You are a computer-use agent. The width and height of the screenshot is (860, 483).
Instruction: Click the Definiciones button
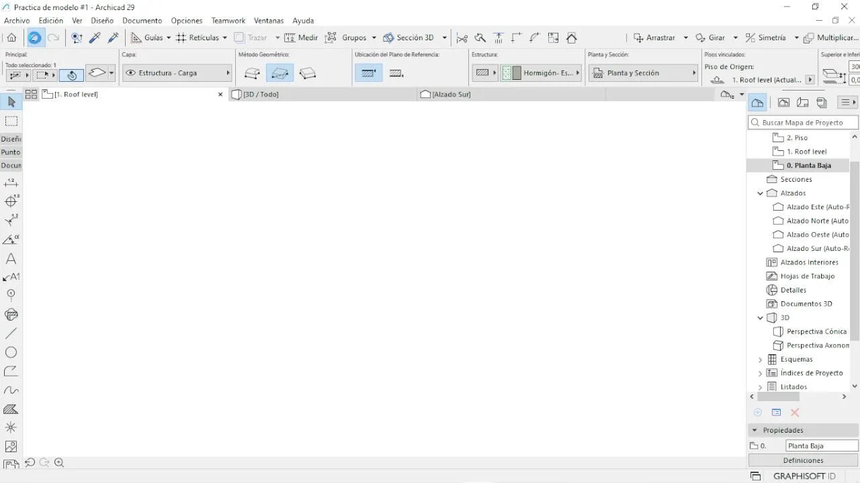click(x=803, y=460)
